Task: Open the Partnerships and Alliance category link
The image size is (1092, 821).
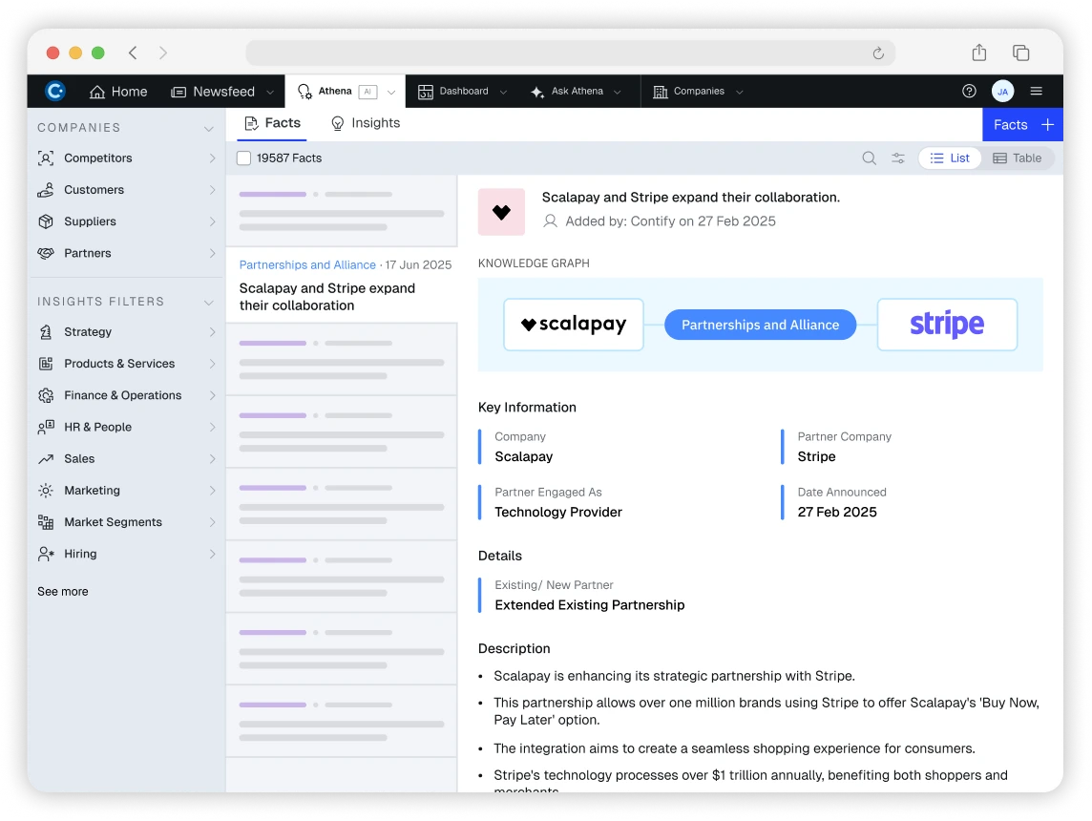Action: pos(307,265)
